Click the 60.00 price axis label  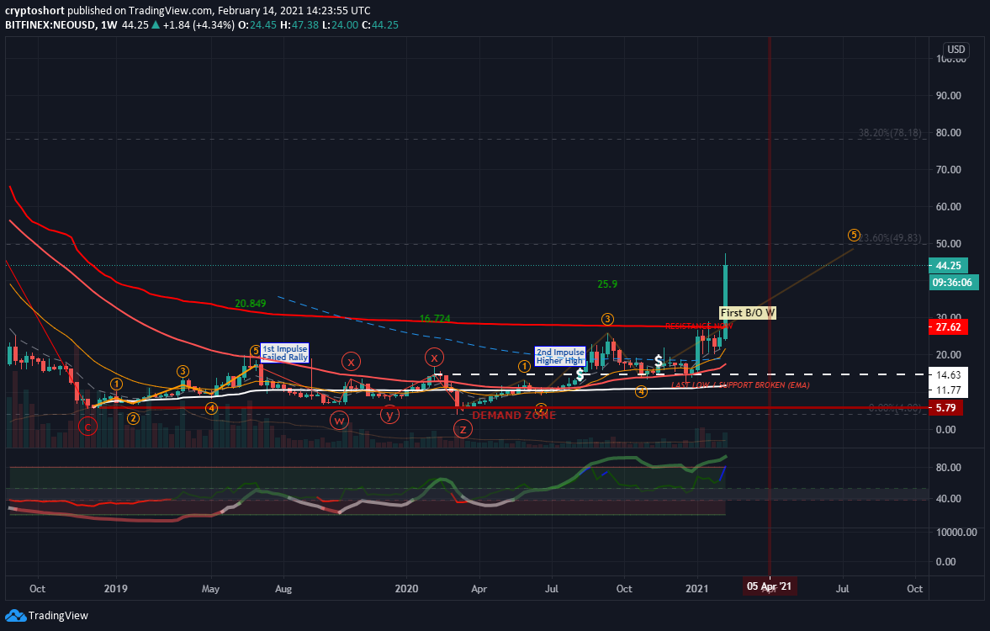point(949,206)
